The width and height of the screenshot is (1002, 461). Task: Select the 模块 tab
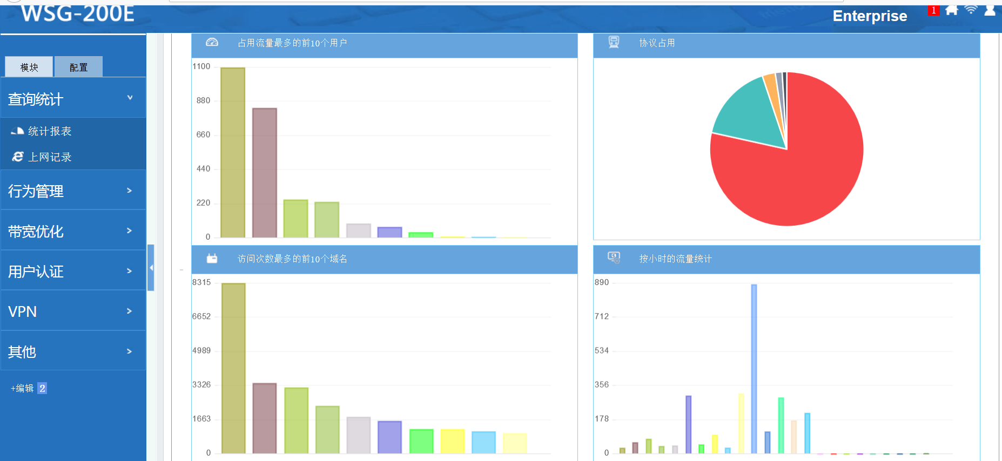click(29, 67)
